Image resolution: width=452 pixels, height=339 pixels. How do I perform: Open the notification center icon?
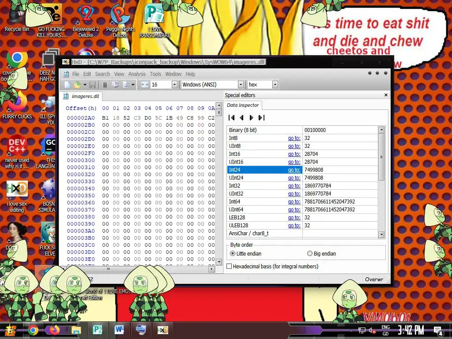pyautogui.click(x=438, y=331)
